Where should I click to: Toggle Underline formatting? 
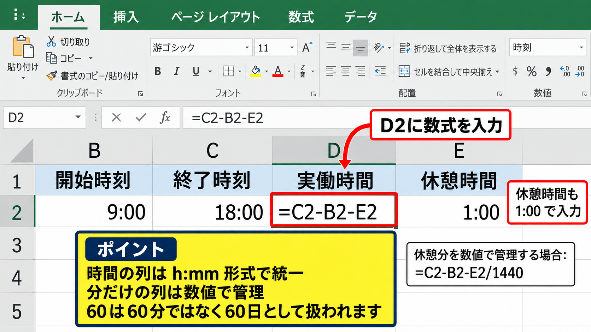pos(196,72)
